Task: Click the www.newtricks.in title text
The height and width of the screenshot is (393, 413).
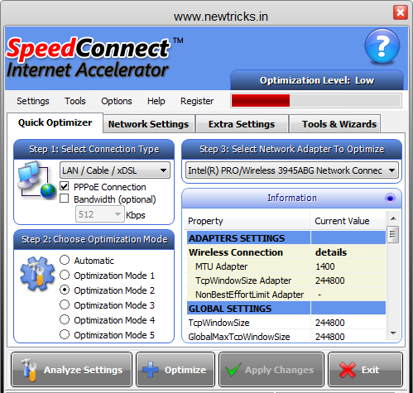Action: coord(221,17)
